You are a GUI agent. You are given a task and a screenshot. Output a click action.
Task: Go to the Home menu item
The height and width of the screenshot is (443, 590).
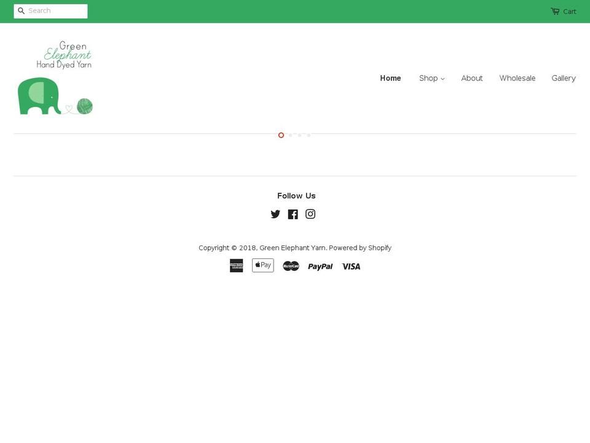tap(391, 78)
